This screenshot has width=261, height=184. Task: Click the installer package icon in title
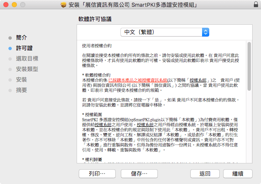[x=63, y=5]
